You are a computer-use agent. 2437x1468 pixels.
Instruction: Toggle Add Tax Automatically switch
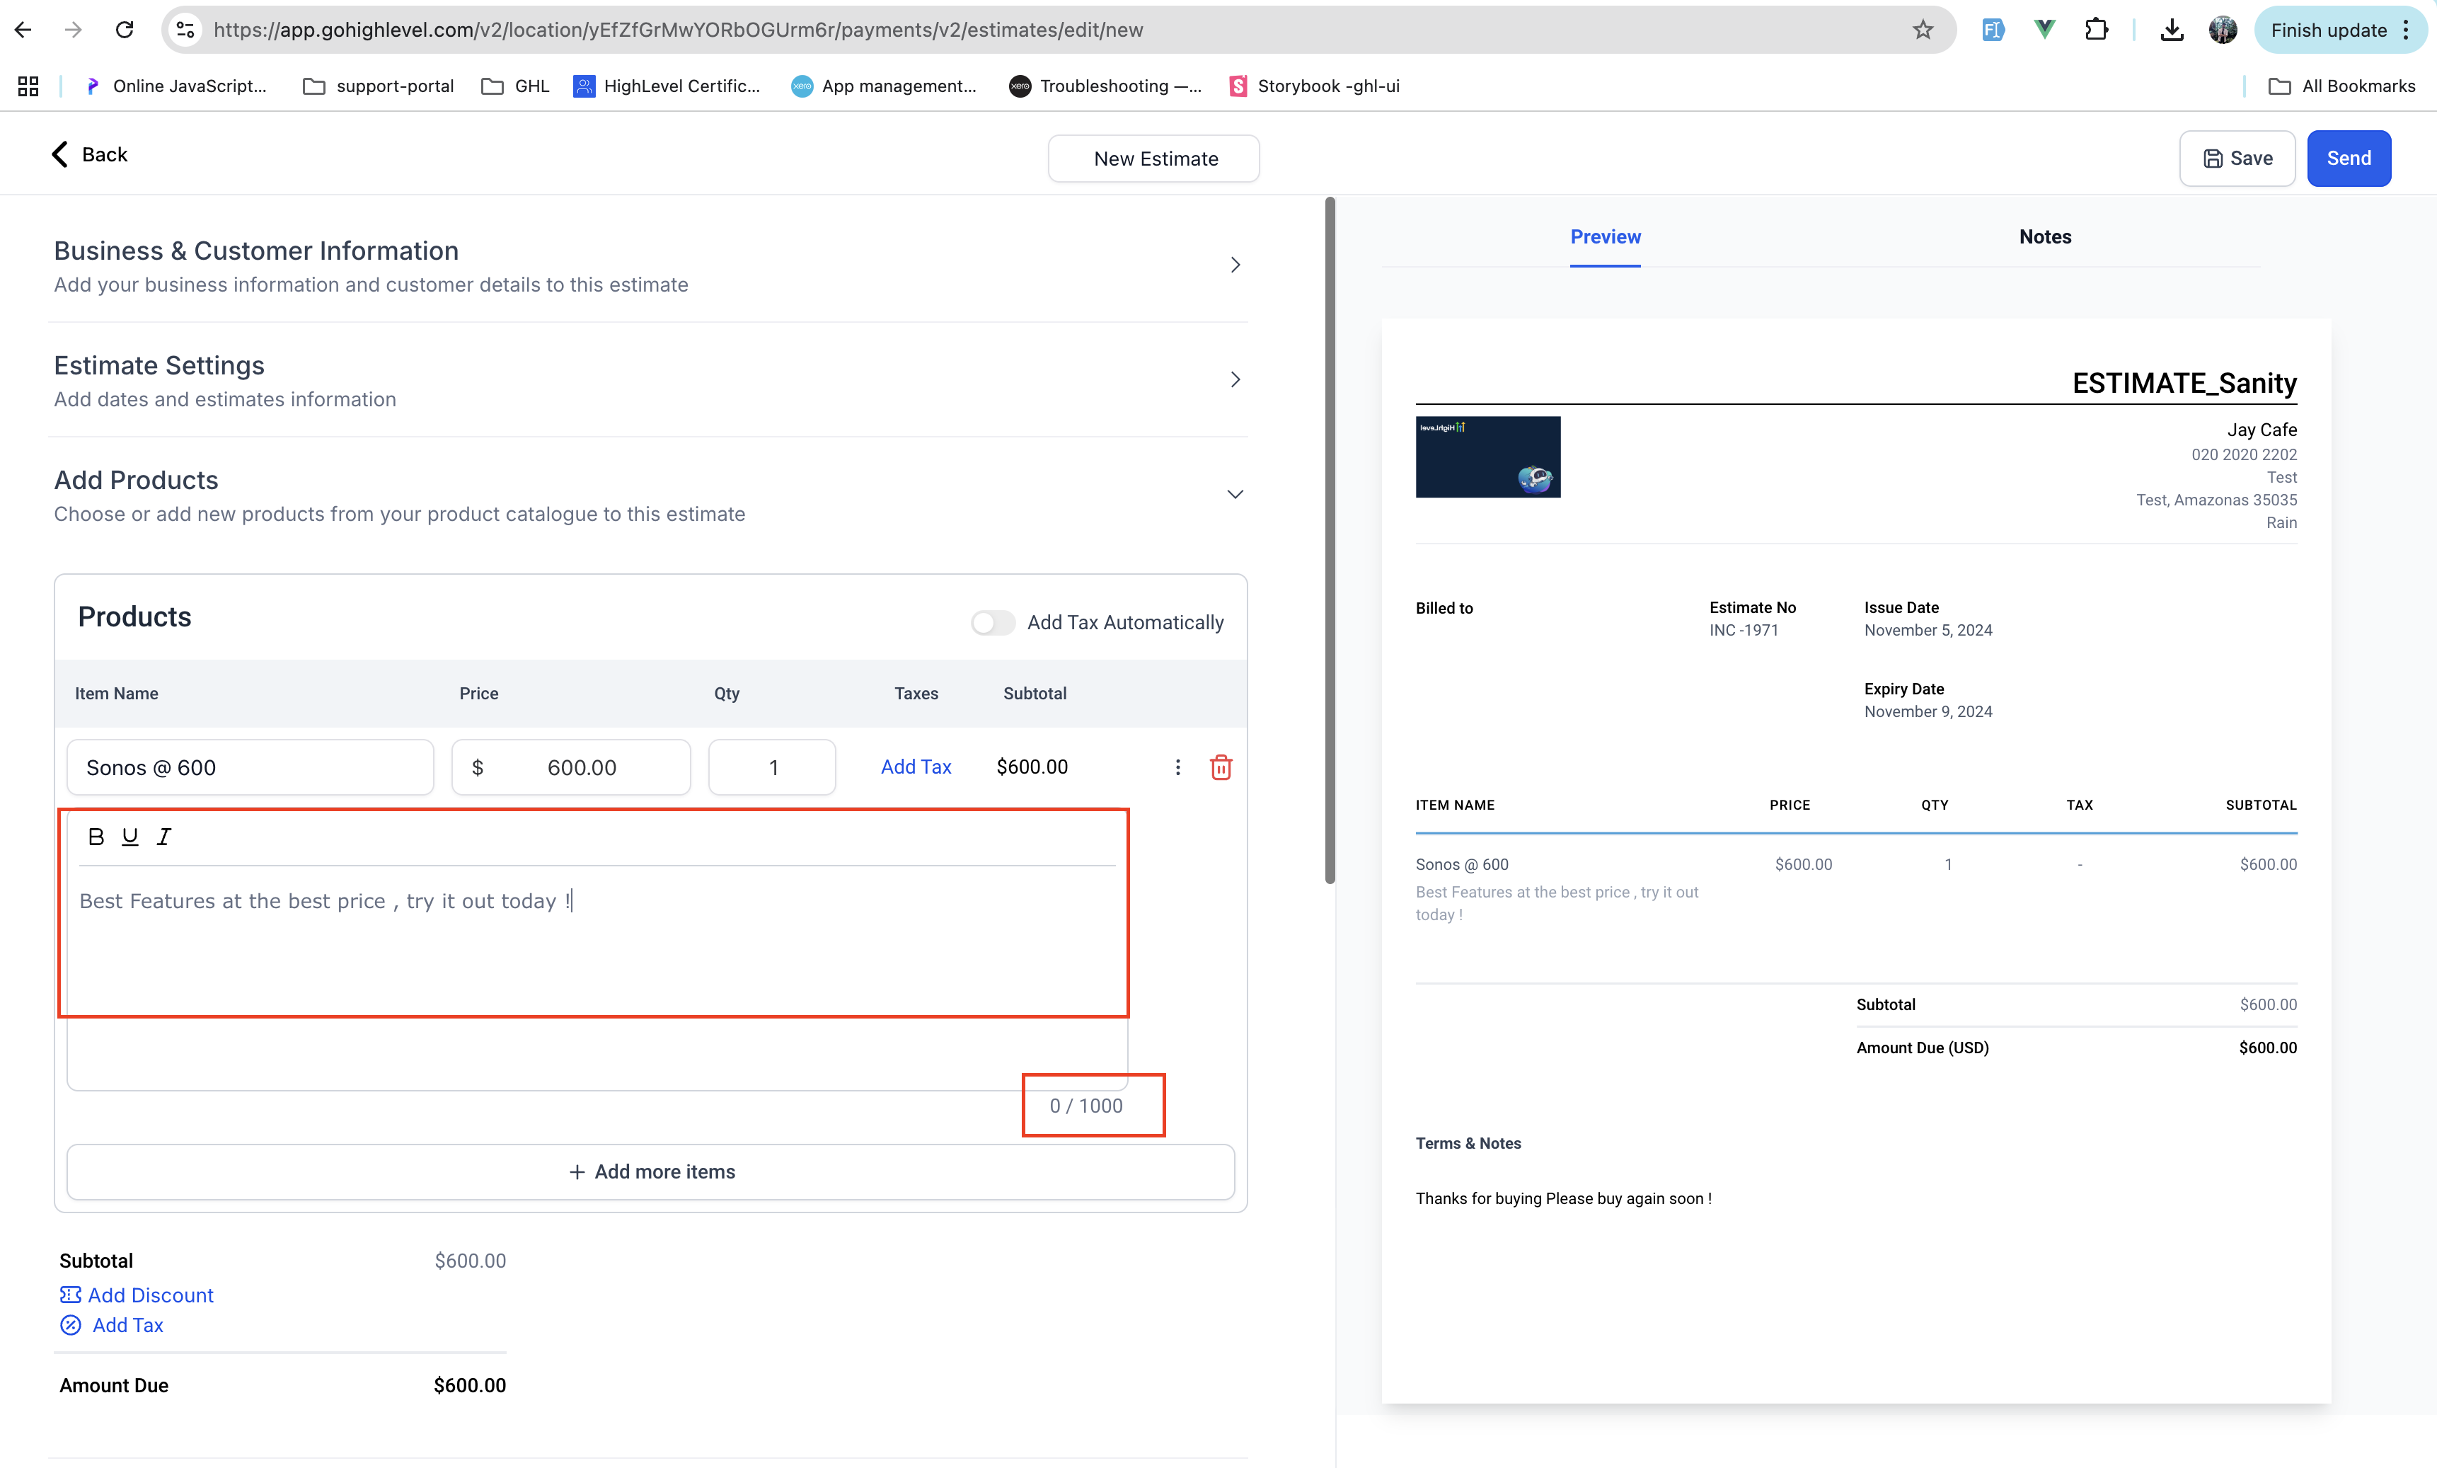pos(993,622)
